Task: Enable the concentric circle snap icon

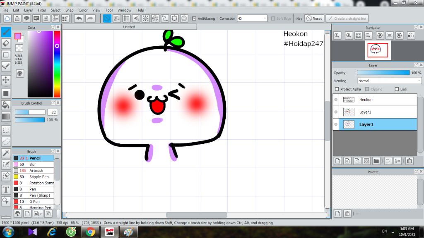Action: (x=155, y=18)
